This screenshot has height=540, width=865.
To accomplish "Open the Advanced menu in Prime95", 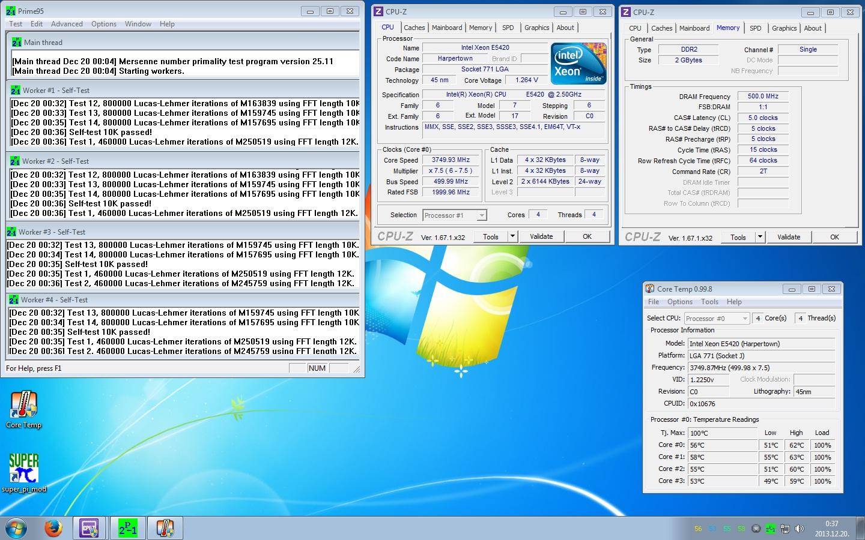I will (x=67, y=24).
